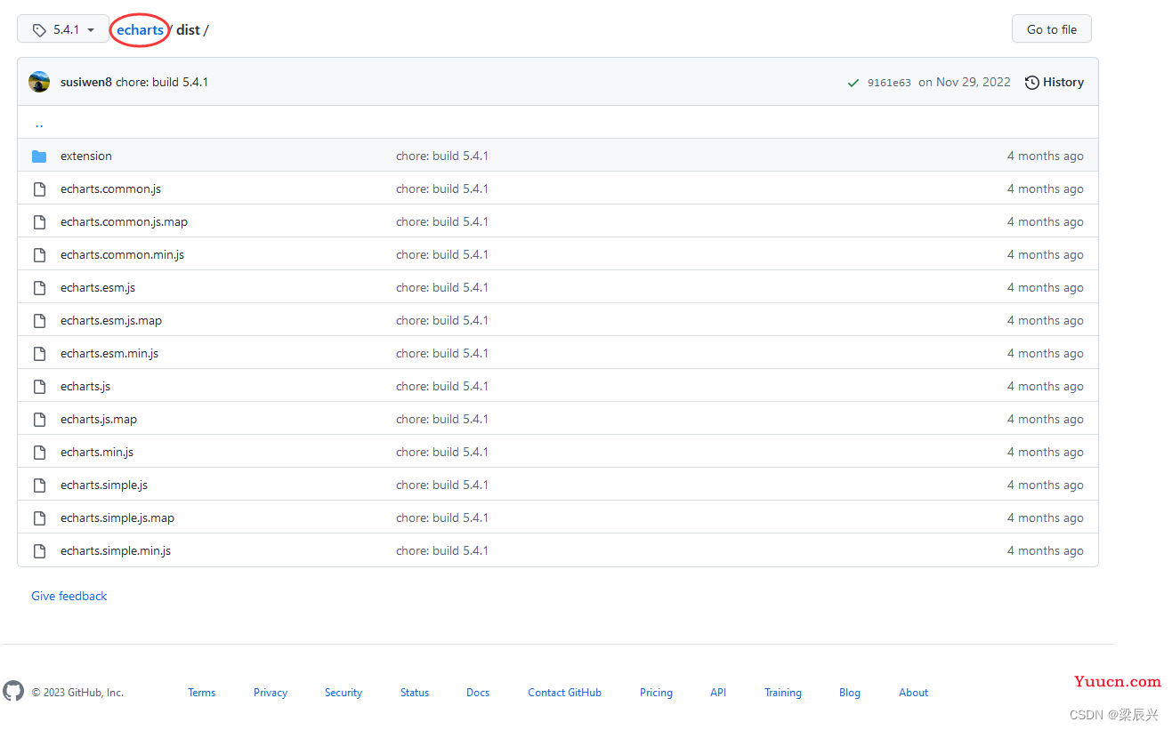Click the Go to file button
The width and height of the screenshot is (1172, 730).
coord(1051,29)
